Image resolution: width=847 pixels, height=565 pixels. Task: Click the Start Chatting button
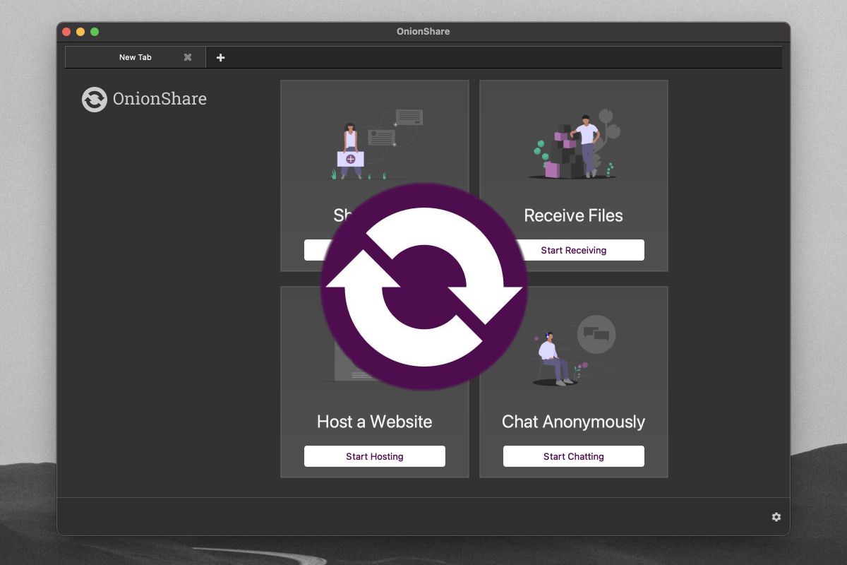coord(574,456)
